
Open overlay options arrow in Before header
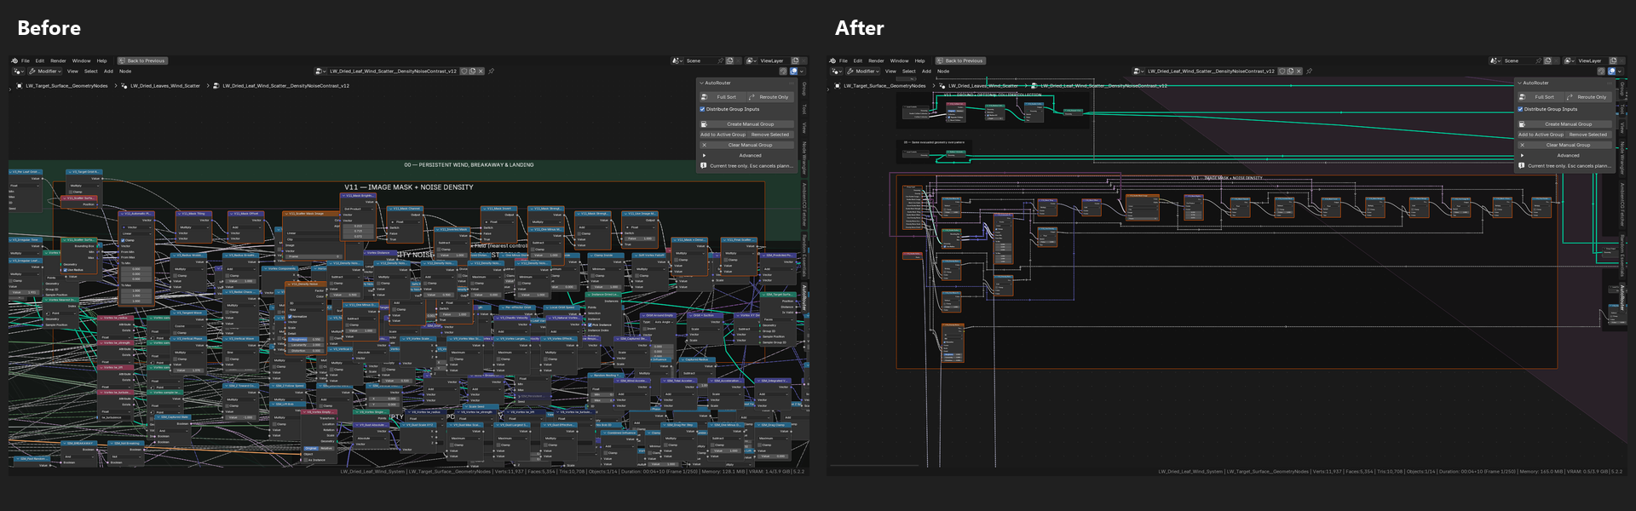click(x=802, y=72)
